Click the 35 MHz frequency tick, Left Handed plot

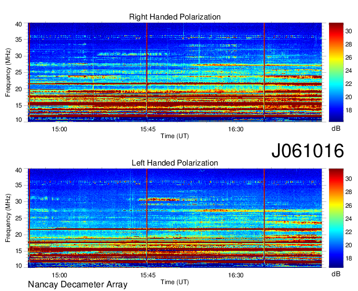click(18, 185)
